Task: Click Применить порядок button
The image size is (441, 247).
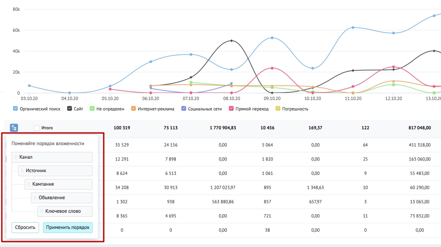Action: pos(68,227)
